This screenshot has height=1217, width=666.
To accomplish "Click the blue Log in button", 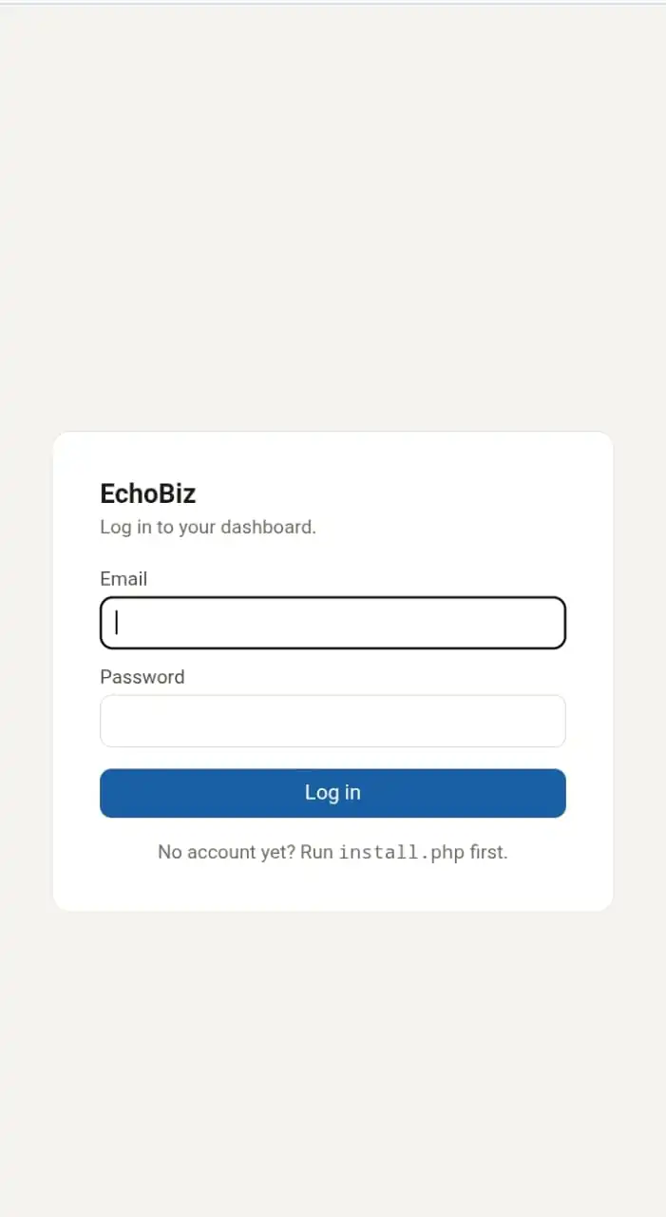I will pyautogui.click(x=333, y=793).
